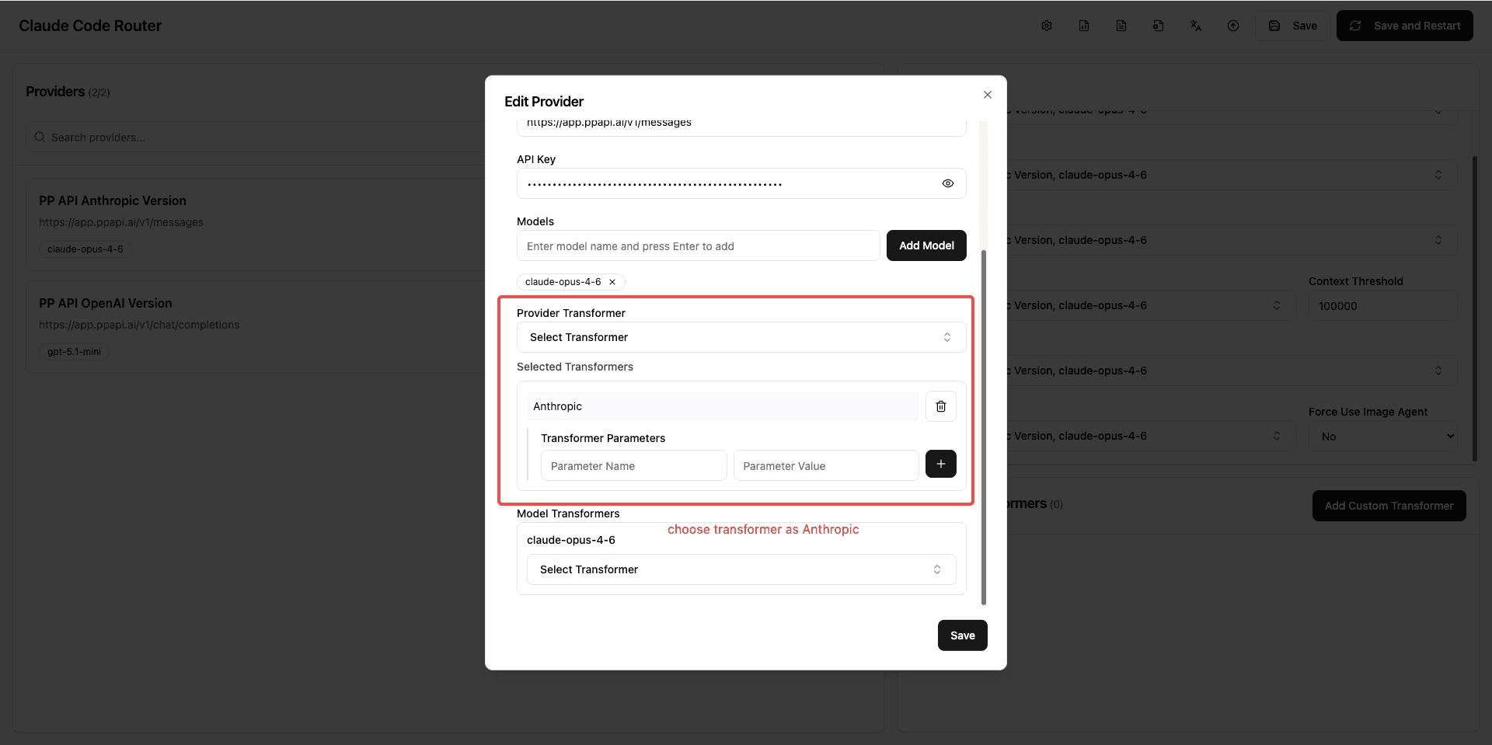The height and width of the screenshot is (745, 1492).
Task: Click the upload arrow icon in the toolbar
Action: (x=1233, y=25)
